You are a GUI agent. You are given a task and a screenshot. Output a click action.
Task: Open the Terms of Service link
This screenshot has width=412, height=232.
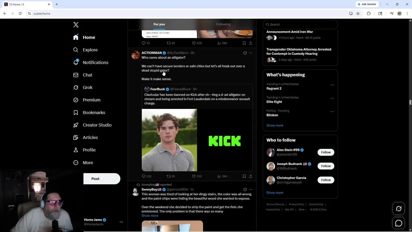point(275,204)
